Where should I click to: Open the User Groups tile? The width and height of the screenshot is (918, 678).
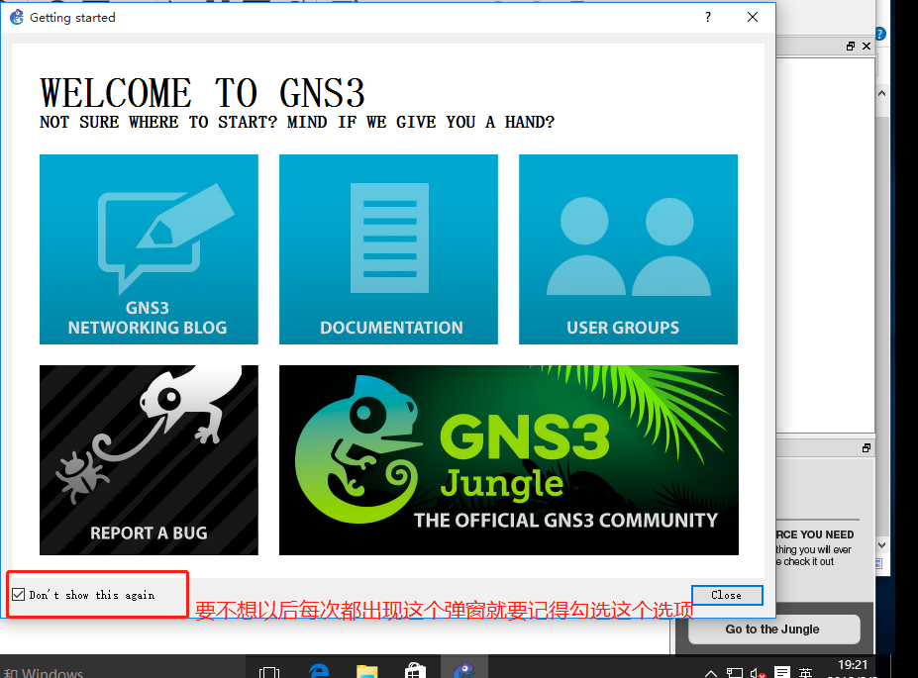tap(628, 249)
